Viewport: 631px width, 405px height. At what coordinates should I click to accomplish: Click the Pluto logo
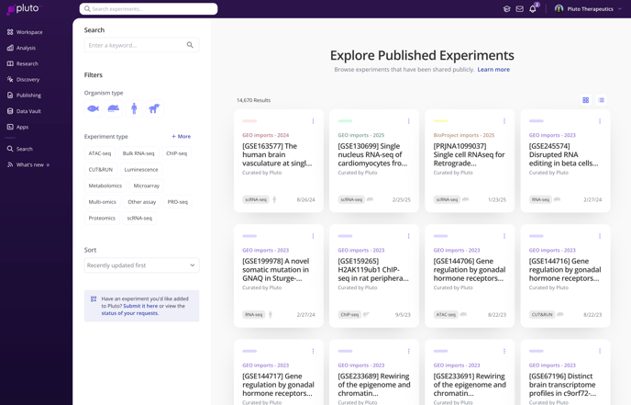[24, 9]
